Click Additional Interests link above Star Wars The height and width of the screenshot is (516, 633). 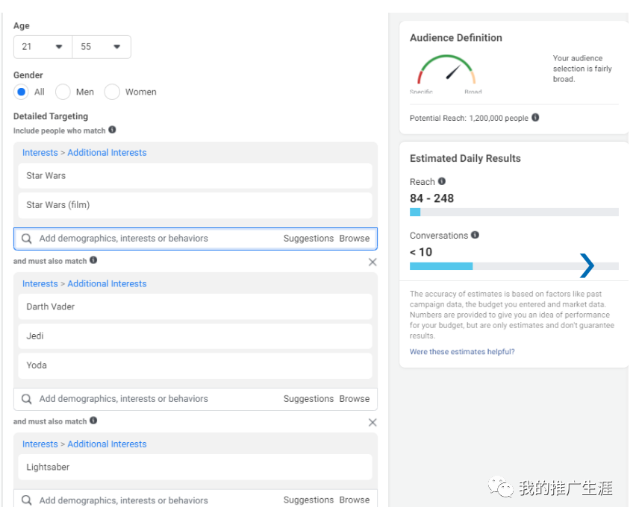pyautogui.click(x=107, y=153)
